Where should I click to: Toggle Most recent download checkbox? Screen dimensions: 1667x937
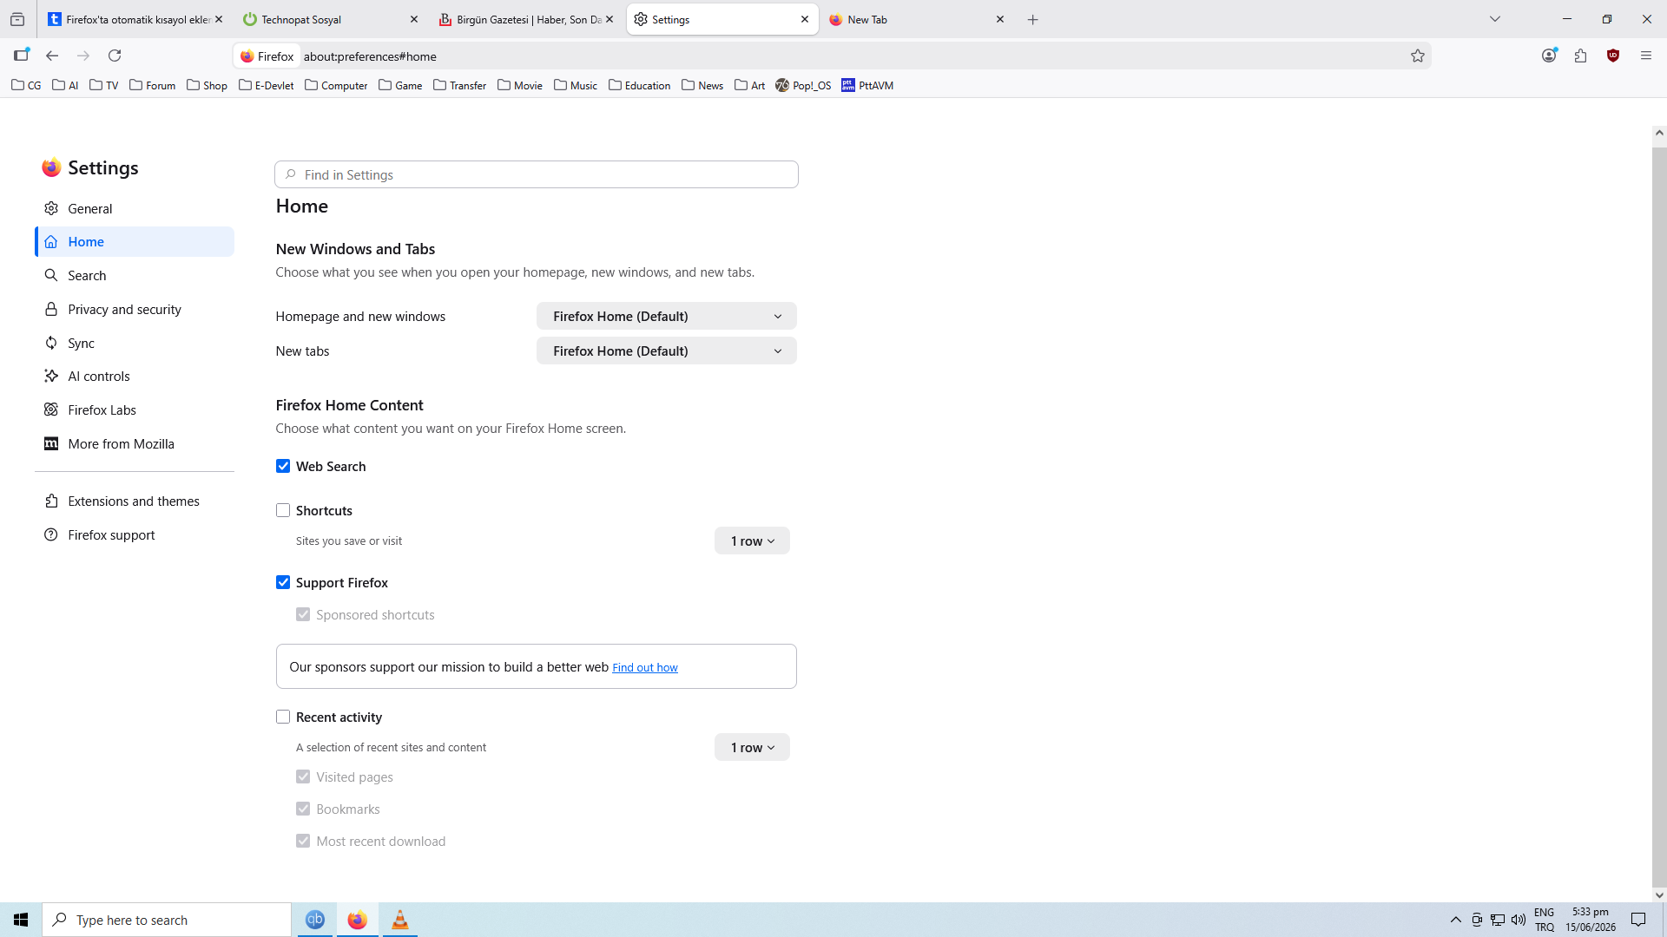tap(303, 841)
